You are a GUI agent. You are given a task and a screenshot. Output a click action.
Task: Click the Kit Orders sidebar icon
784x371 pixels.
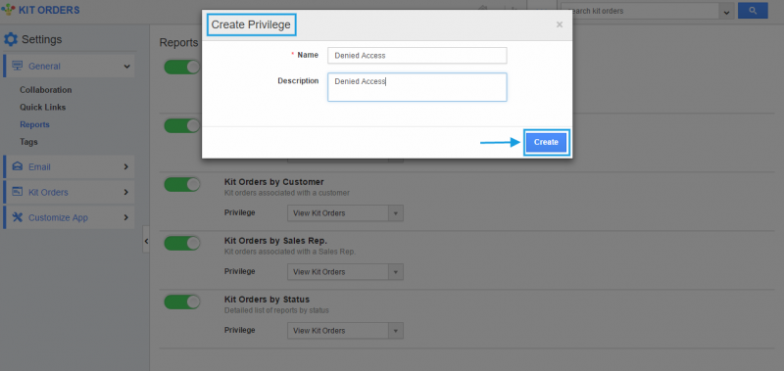click(18, 192)
